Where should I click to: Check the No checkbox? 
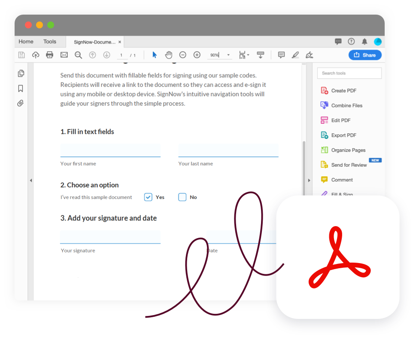[182, 197]
